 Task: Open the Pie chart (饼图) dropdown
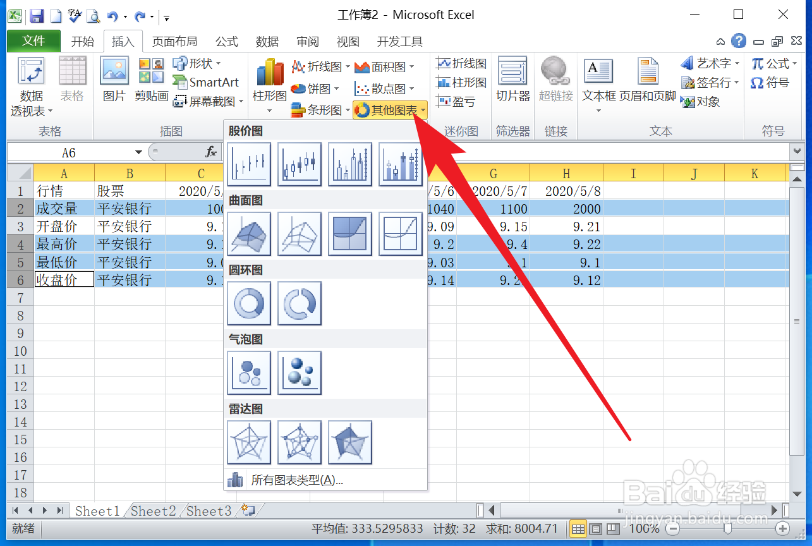click(315, 88)
